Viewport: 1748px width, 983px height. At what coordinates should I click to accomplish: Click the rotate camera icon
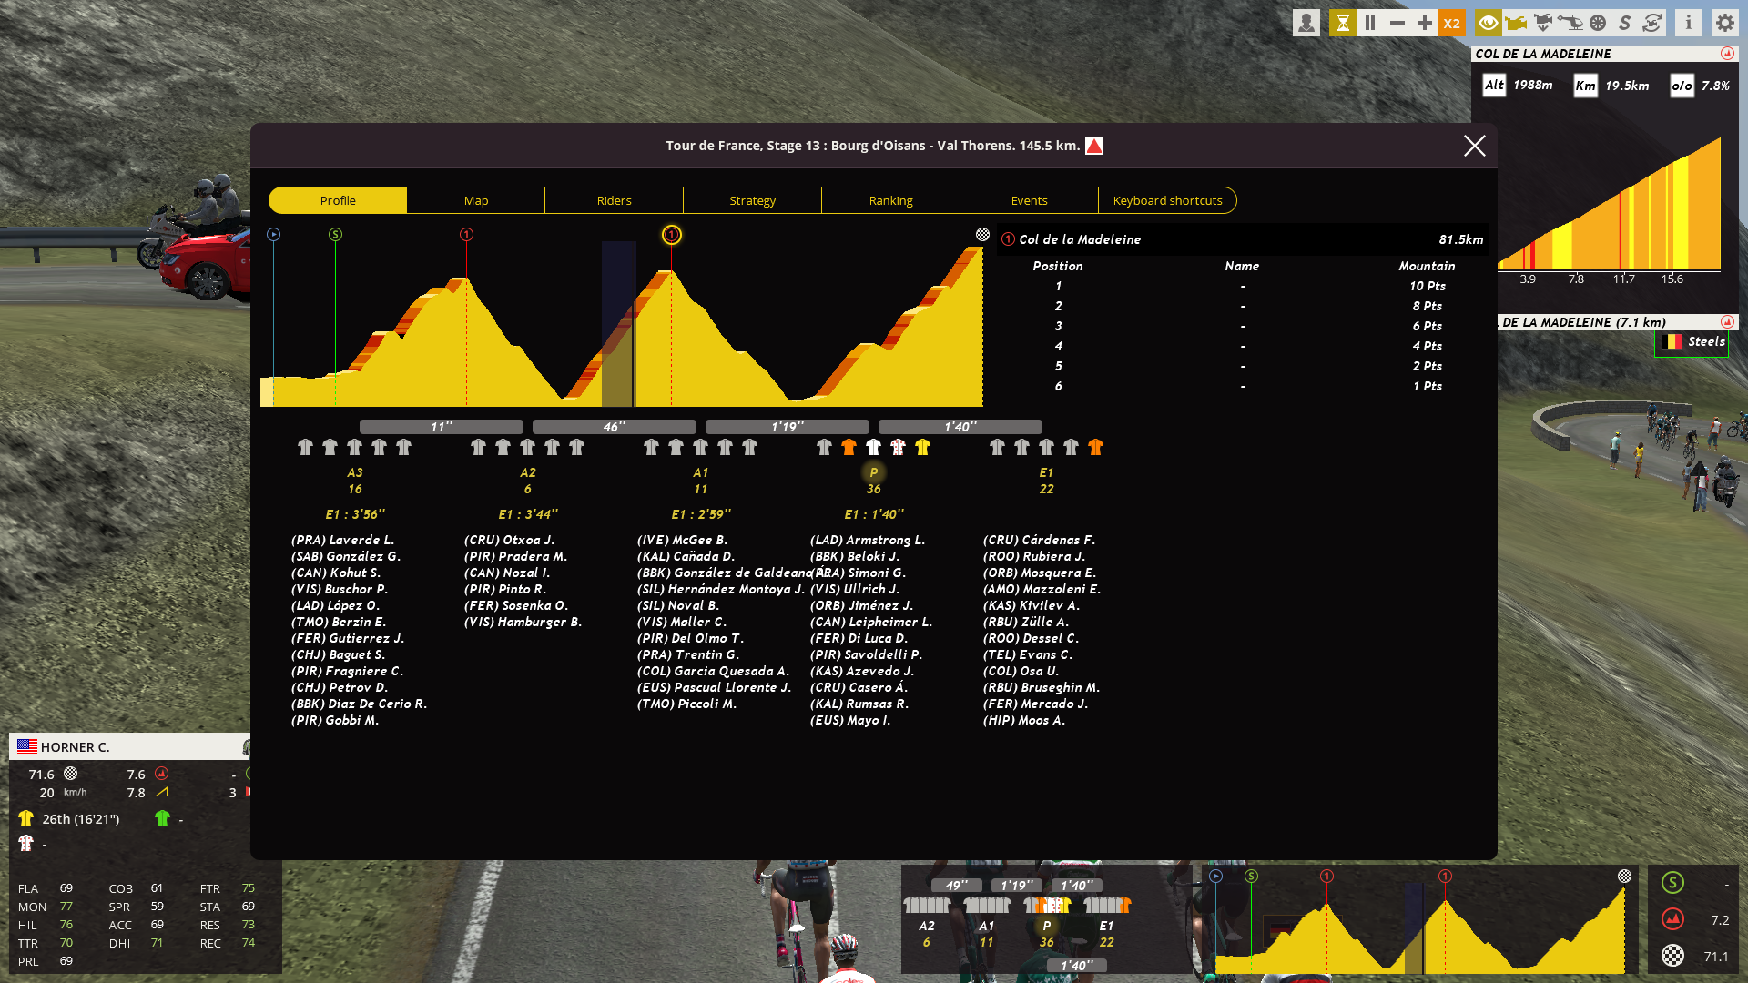tap(1652, 23)
